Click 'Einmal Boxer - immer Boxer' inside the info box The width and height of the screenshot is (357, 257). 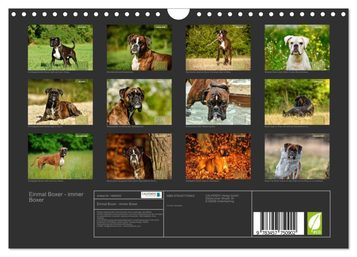(117, 204)
